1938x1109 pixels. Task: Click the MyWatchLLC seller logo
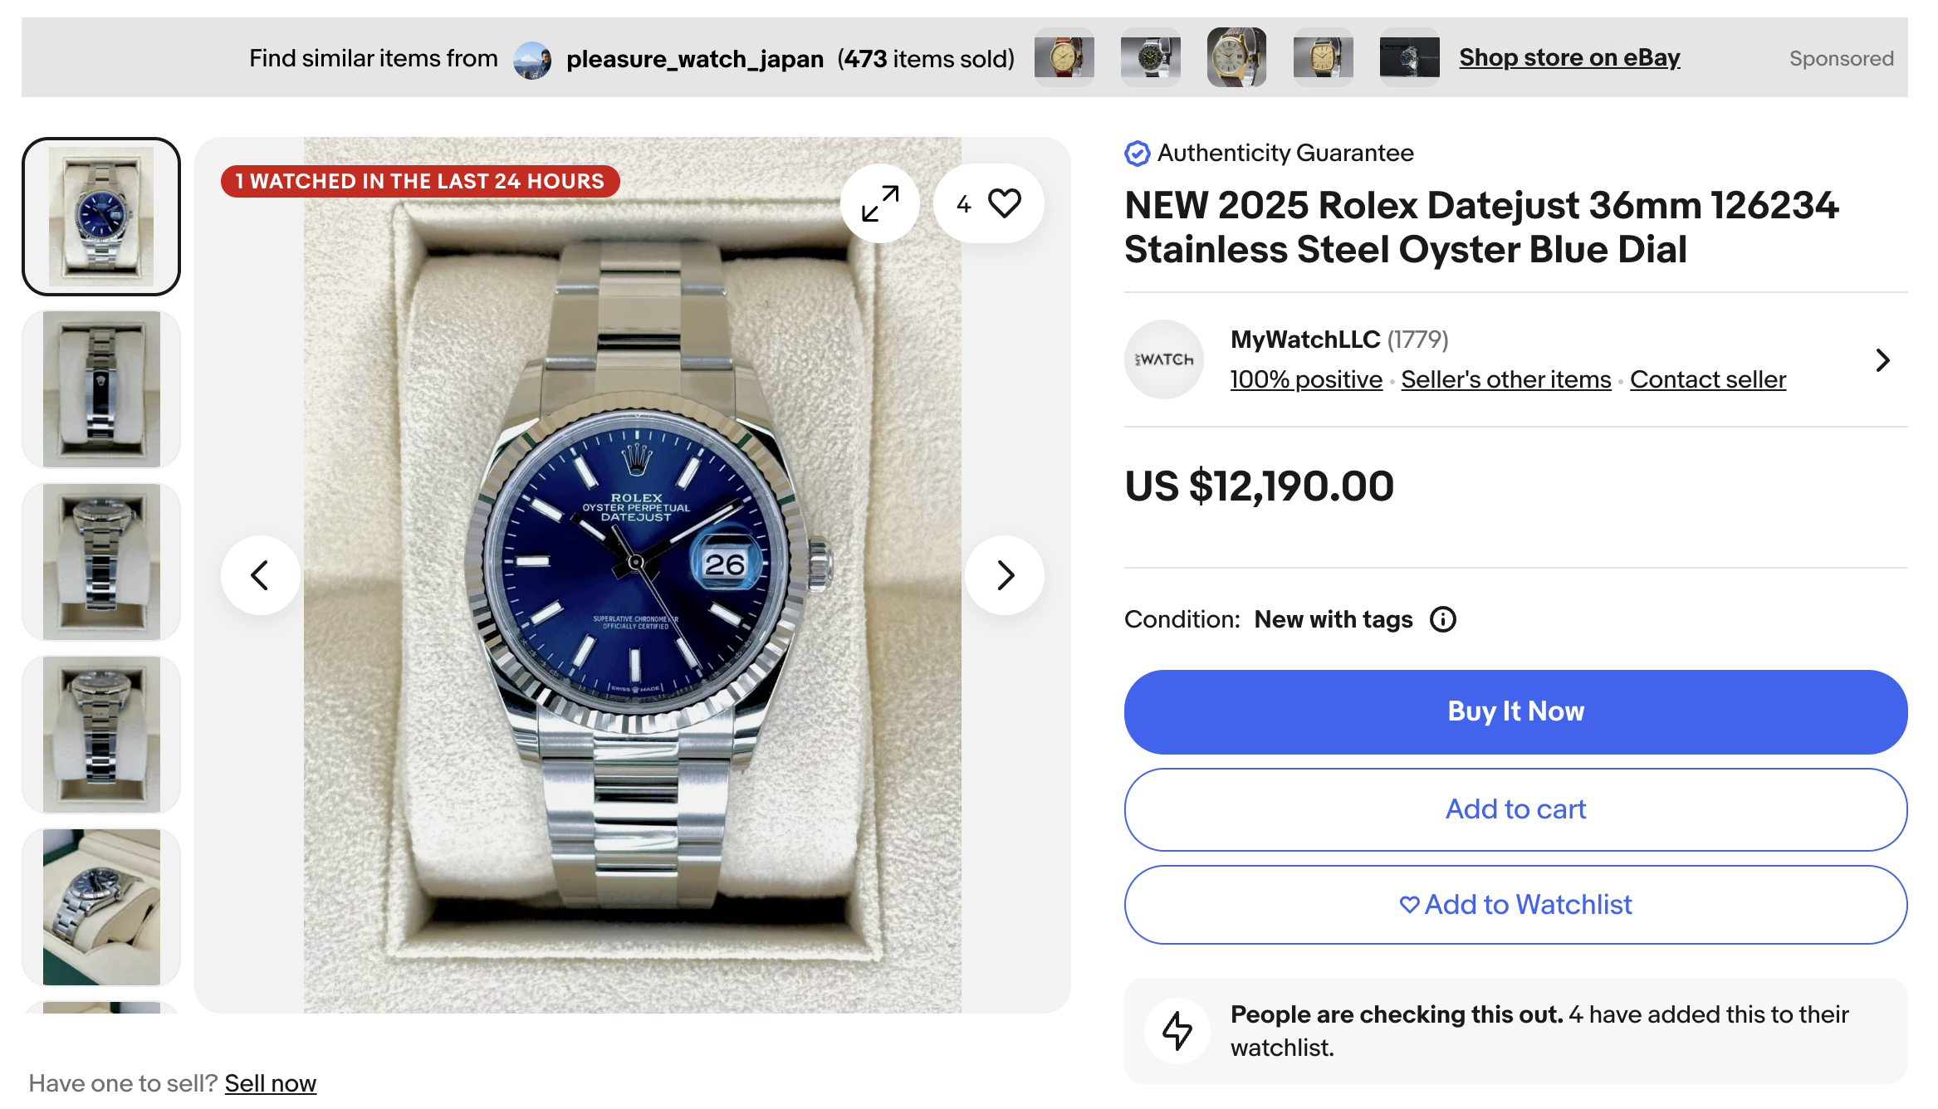[x=1163, y=359]
